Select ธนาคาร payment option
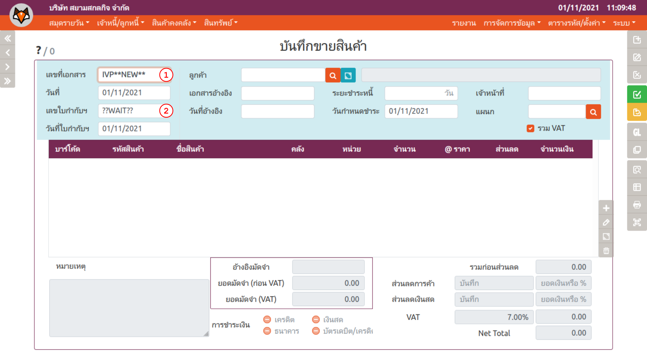Screen dimensions: 647x364 tap(267, 331)
